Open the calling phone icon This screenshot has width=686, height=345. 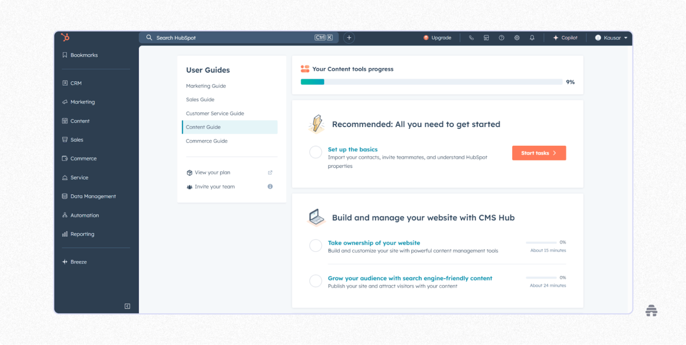point(471,38)
